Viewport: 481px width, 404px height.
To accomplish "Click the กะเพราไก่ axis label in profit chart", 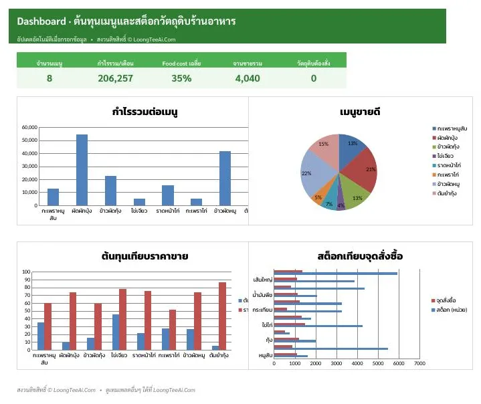I will click(196, 211).
